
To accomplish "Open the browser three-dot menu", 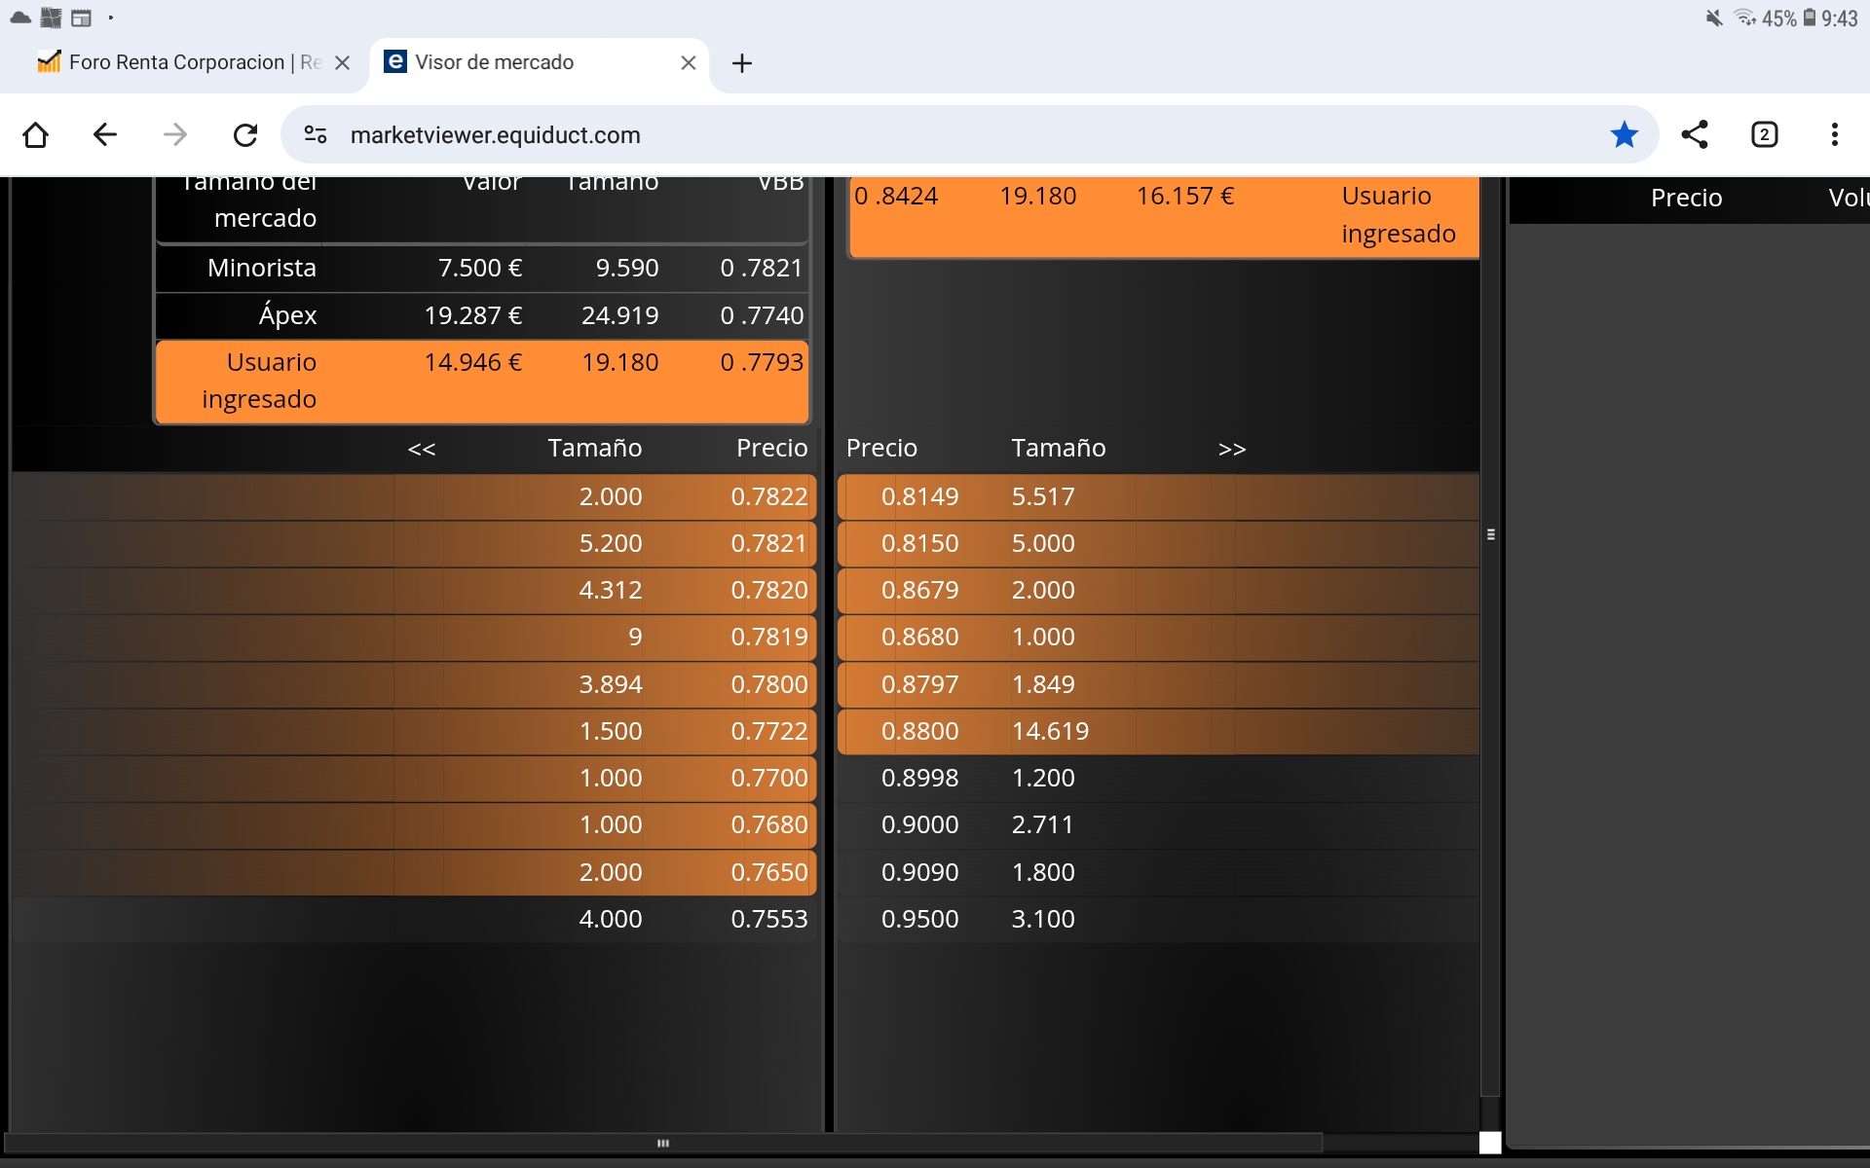I will [1834, 134].
